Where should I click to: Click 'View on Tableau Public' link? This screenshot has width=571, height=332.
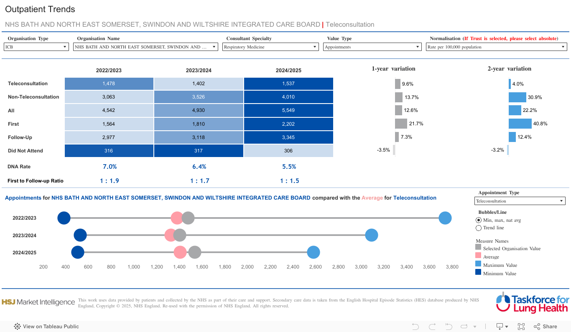point(46,327)
